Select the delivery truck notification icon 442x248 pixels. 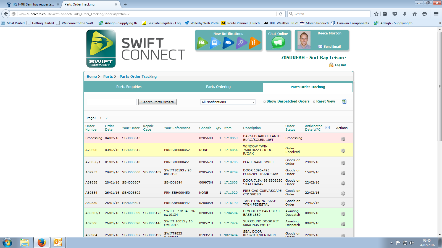[x=228, y=43]
